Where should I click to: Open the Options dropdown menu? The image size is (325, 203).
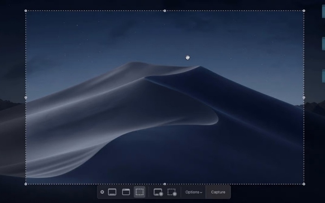coord(193,192)
